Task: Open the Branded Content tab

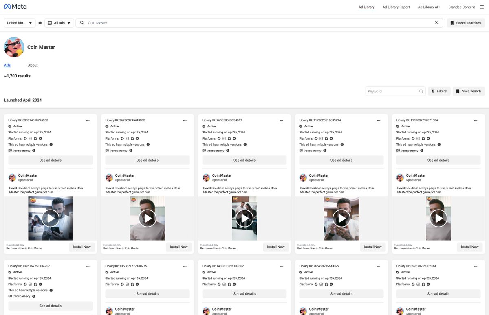Action: pyautogui.click(x=461, y=7)
